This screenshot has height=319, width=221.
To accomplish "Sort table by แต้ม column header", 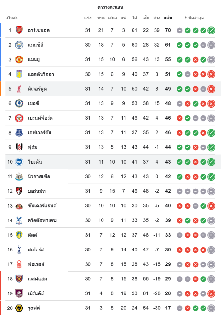I will (168, 18).
